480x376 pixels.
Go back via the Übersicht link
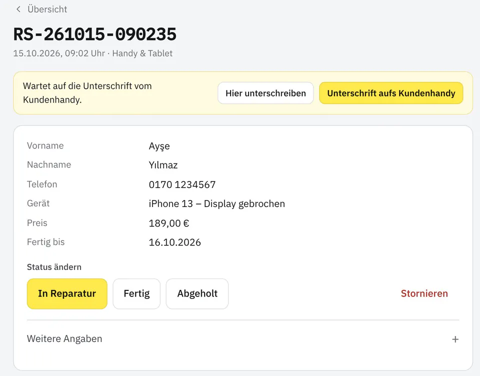(x=47, y=9)
